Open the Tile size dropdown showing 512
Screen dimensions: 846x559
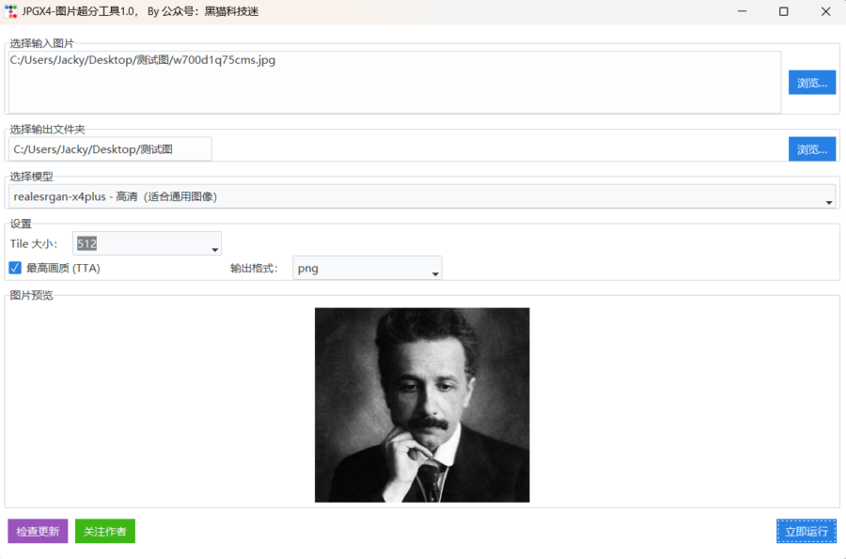click(147, 243)
